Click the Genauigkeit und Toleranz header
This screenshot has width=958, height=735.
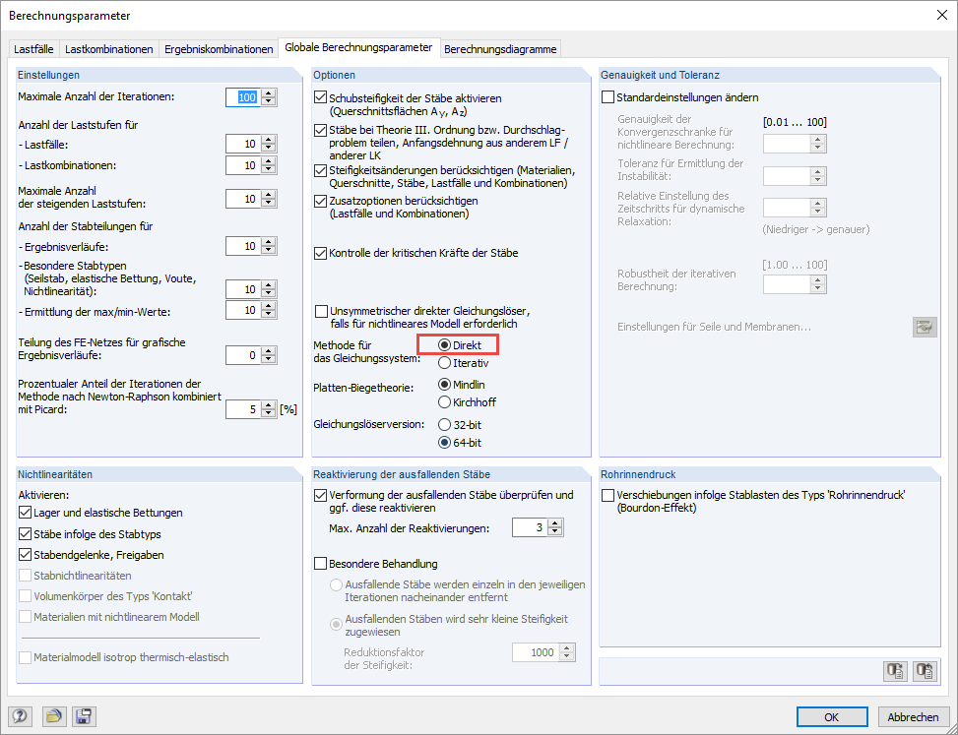[x=660, y=75]
